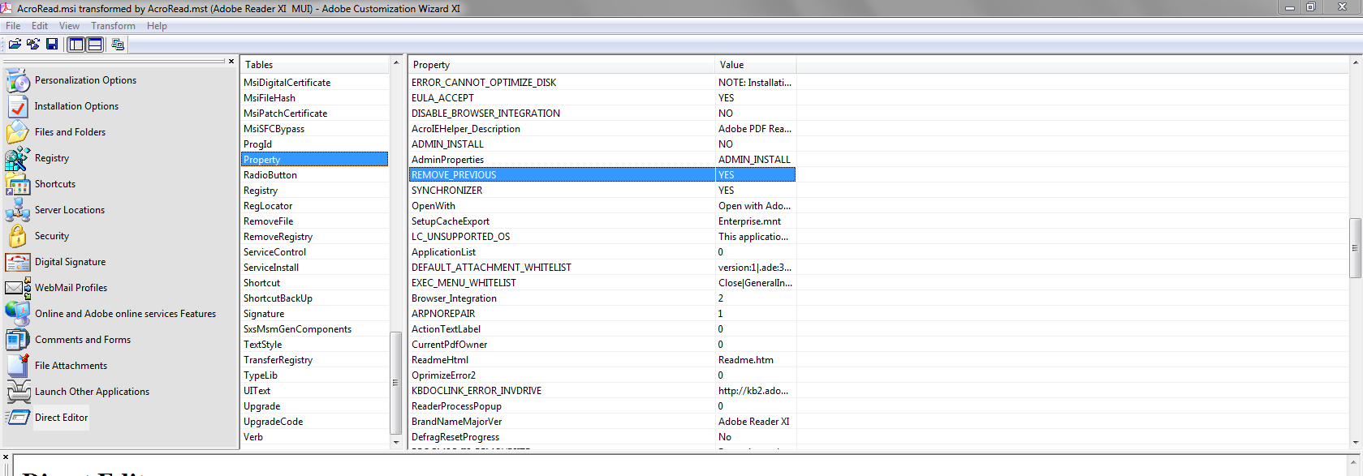The width and height of the screenshot is (1363, 476).
Task: Click the Direct Editor icon
Action: pos(18,418)
